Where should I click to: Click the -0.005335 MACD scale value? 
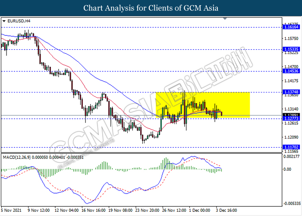point(292,203)
